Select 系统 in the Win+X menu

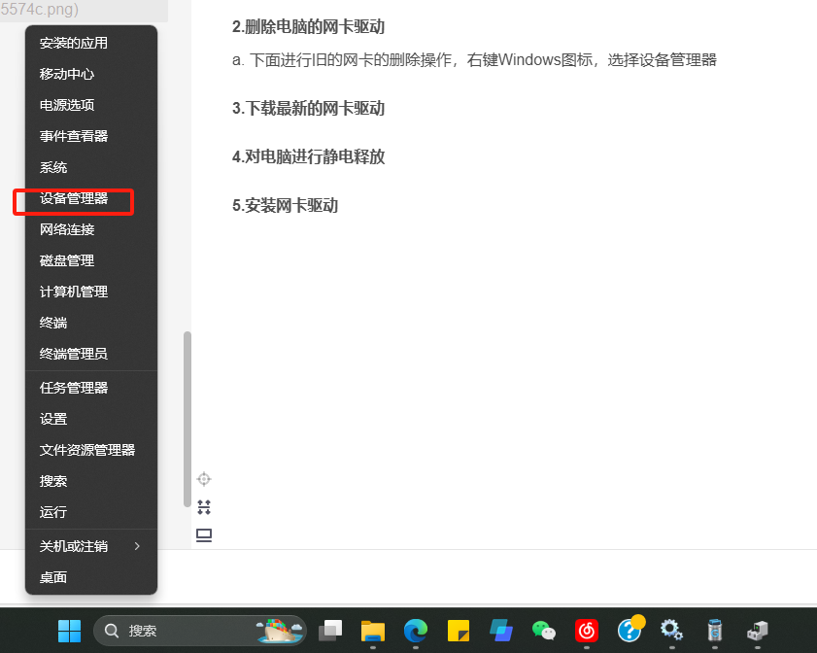(91, 167)
